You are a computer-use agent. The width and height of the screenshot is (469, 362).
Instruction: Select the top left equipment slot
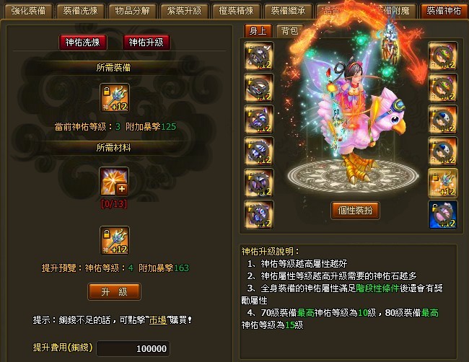pos(259,56)
